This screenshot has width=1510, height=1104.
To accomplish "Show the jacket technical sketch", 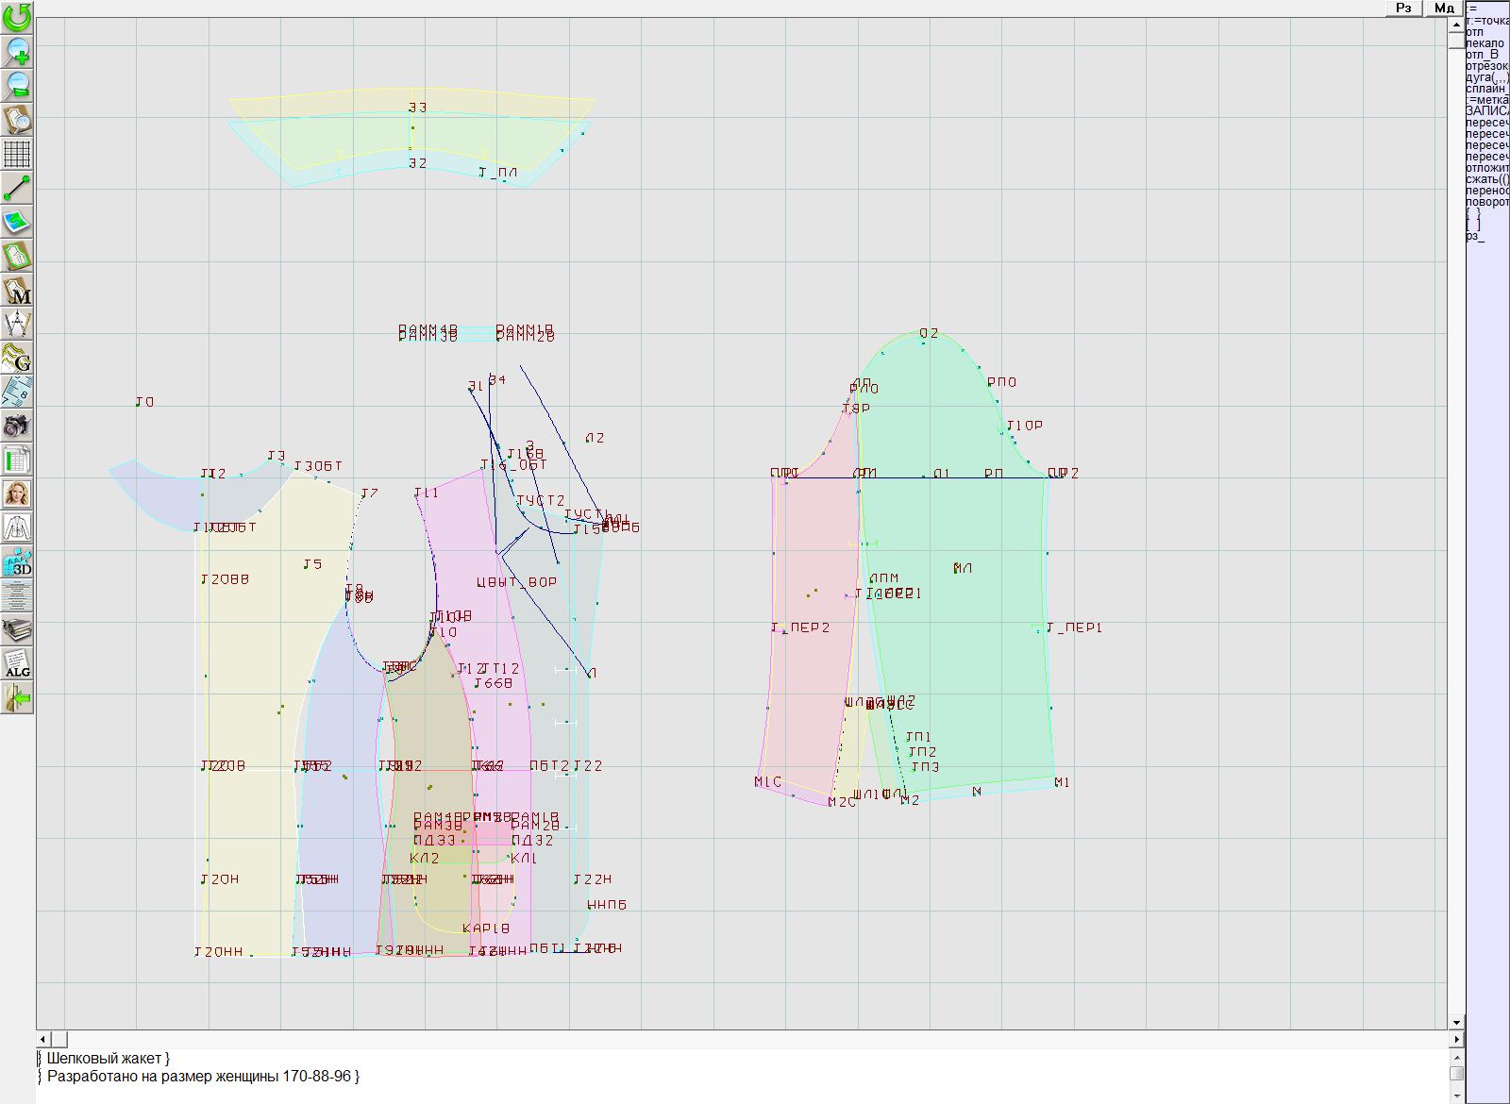I will [17, 527].
